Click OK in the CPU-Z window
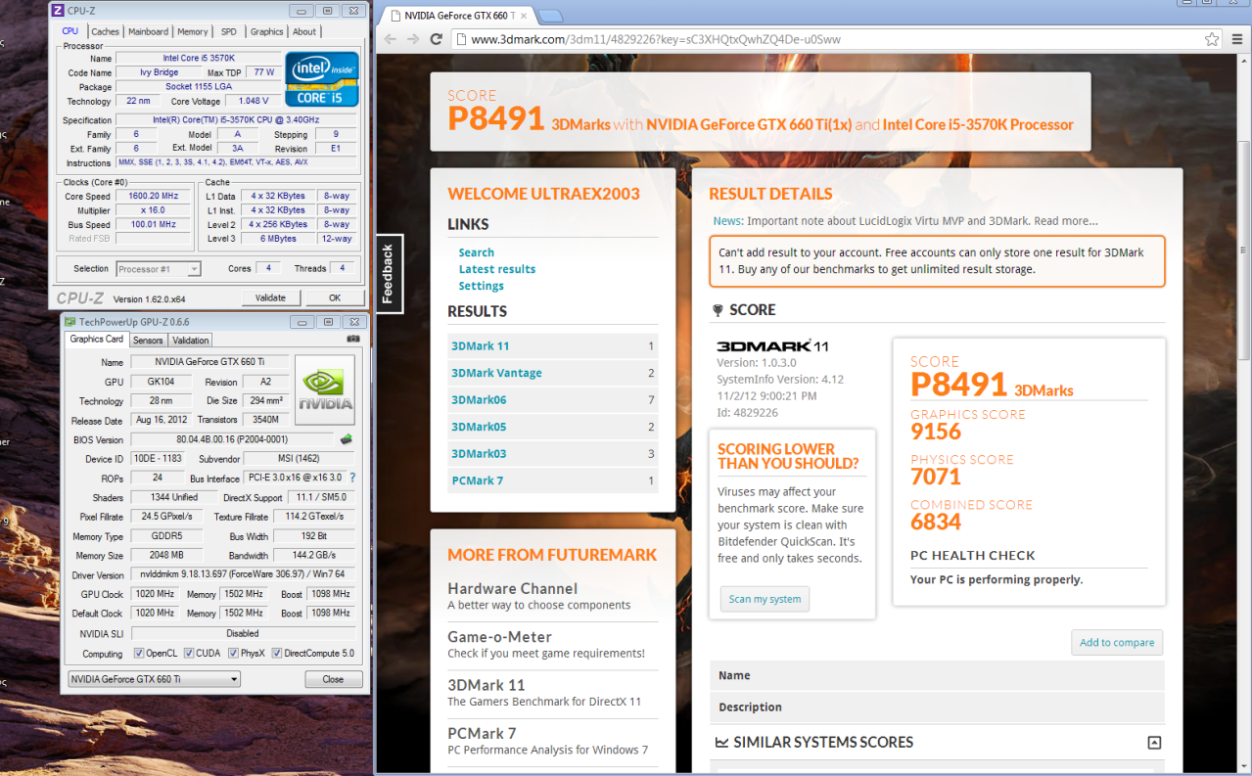The width and height of the screenshot is (1252, 776). pos(335,297)
